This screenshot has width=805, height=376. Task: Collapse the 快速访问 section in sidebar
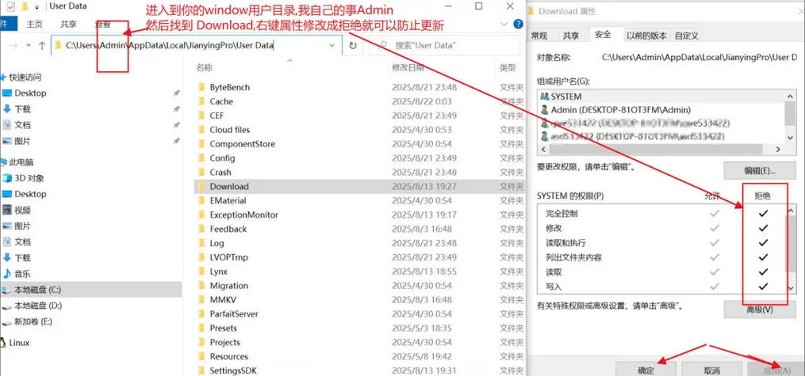click(x=3, y=78)
